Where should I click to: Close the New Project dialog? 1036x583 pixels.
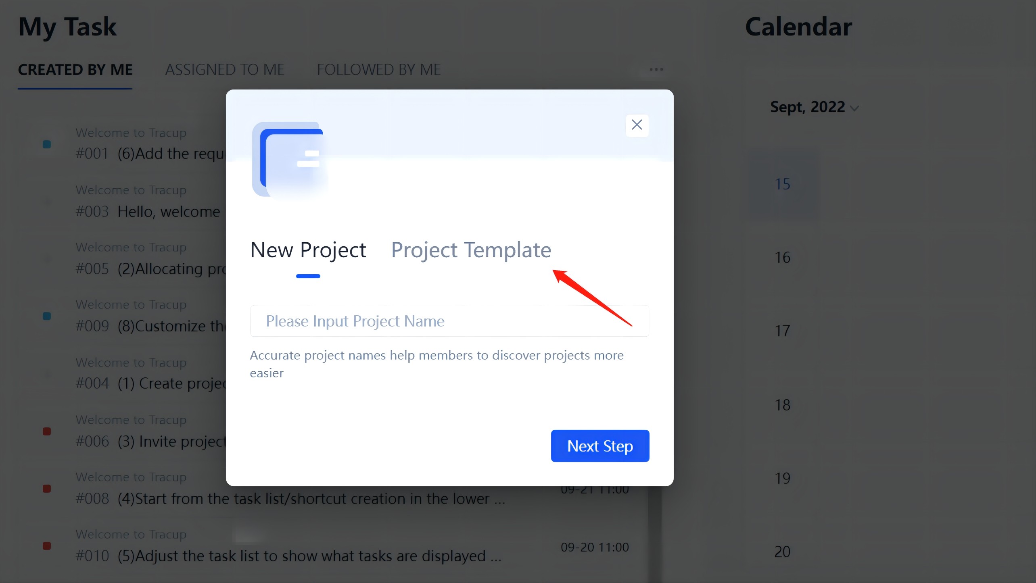(x=637, y=125)
